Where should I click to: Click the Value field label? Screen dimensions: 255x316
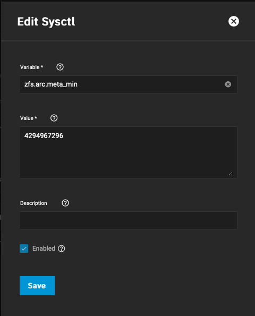click(29, 118)
